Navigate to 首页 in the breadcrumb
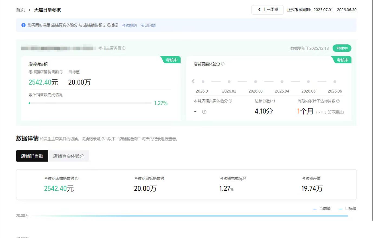 coord(20,10)
